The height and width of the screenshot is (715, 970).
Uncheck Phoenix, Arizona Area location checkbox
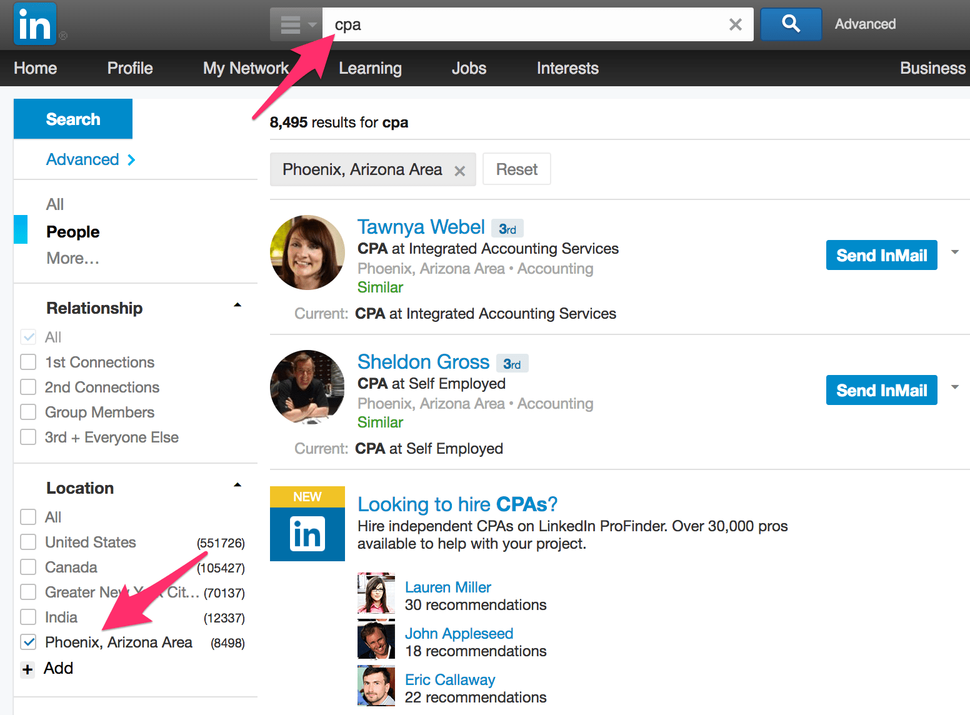tap(28, 642)
